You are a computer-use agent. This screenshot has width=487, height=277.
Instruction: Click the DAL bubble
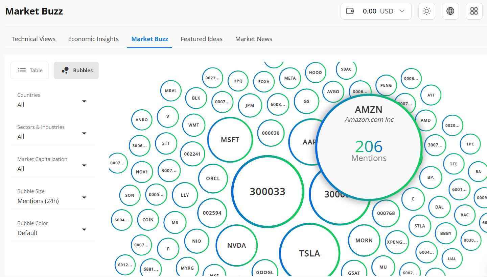439,207
